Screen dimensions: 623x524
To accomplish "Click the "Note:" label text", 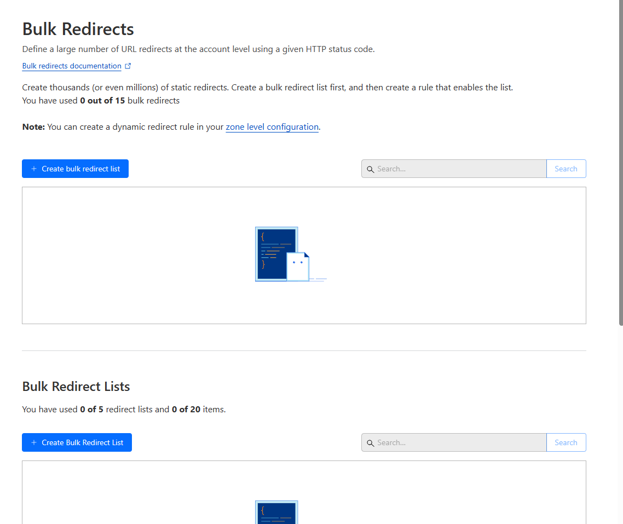I will 33,126.
